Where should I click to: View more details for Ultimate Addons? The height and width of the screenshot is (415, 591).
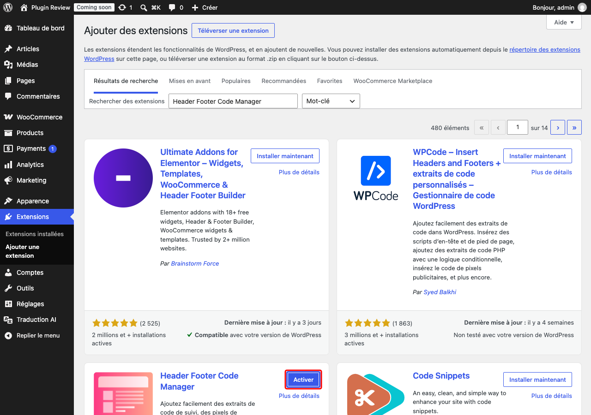pyautogui.click(x=299, y=172)
